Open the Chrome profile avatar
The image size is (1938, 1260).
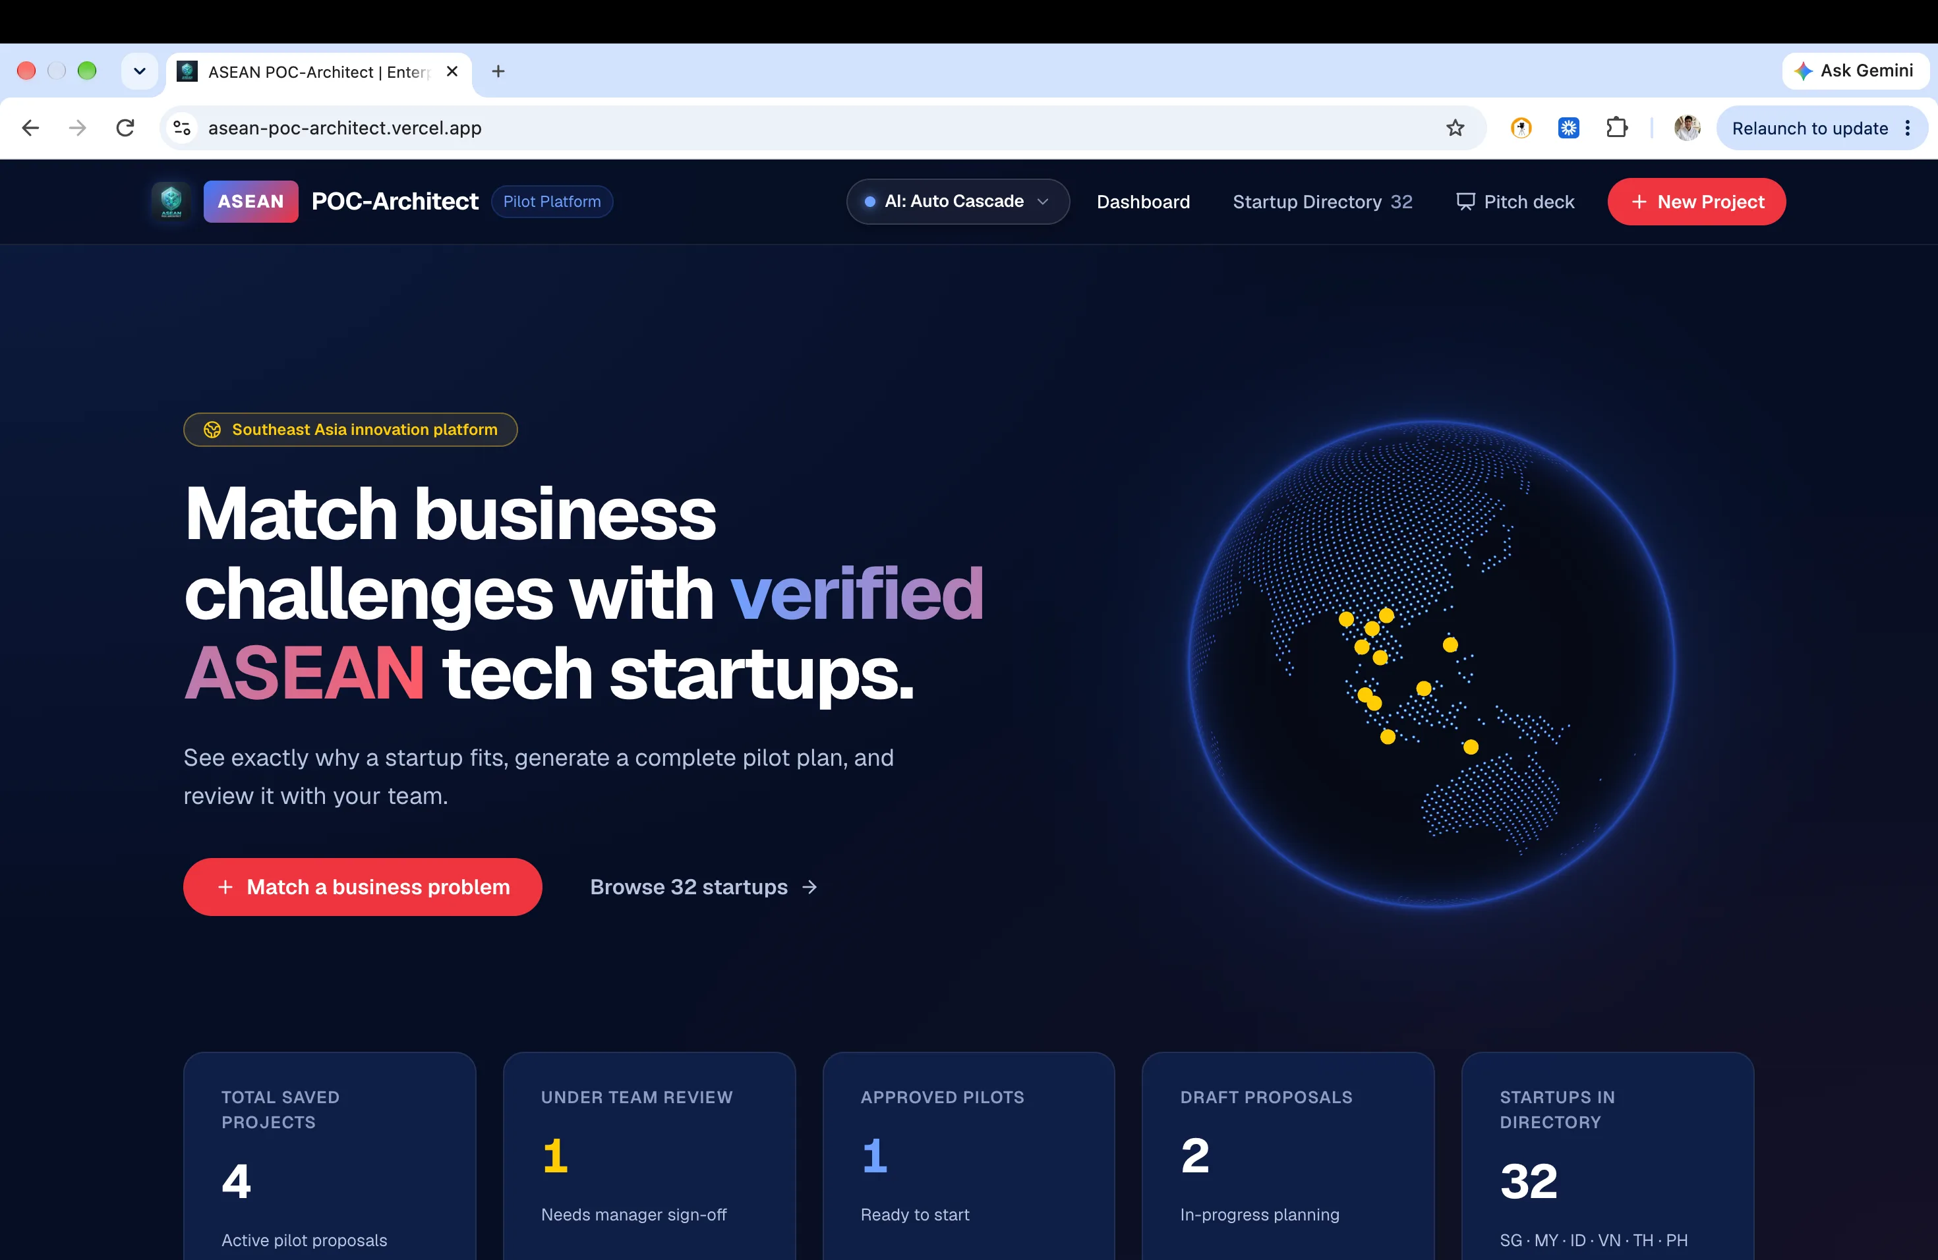pyautogui.click(x=1686, y=128)
